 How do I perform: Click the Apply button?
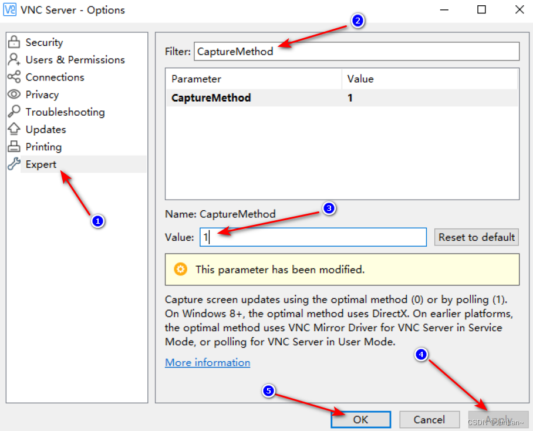pyautogui.click(x=498, y=419)
